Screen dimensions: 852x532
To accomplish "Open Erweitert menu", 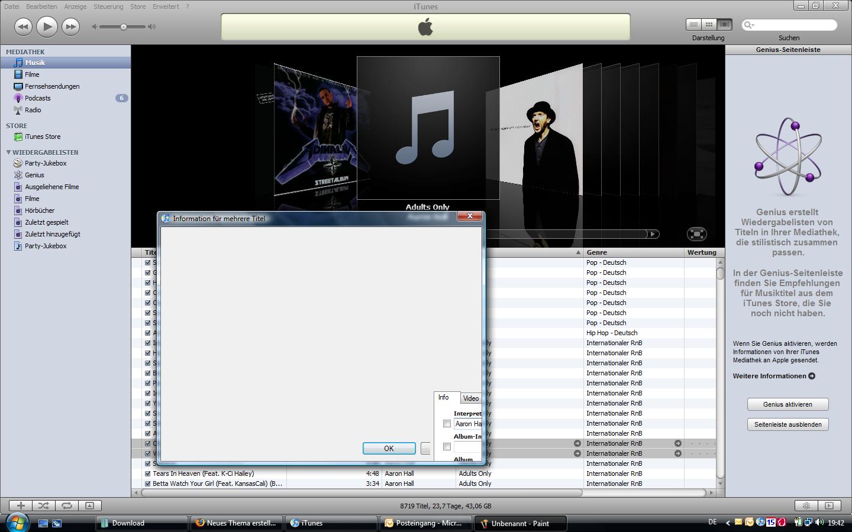I will [x=166, y=7].
